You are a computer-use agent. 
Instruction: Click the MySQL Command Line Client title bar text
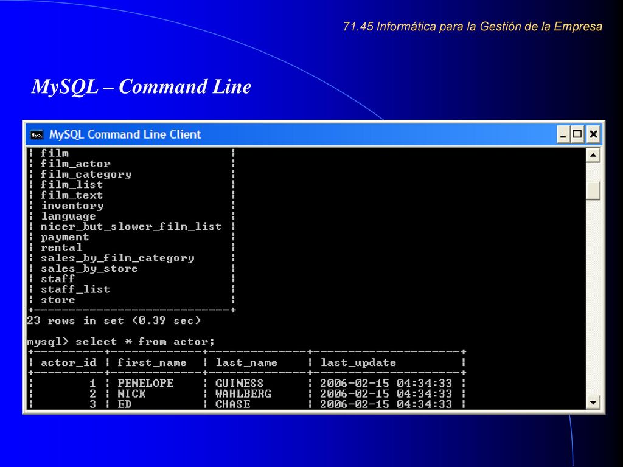coord(125,134)
